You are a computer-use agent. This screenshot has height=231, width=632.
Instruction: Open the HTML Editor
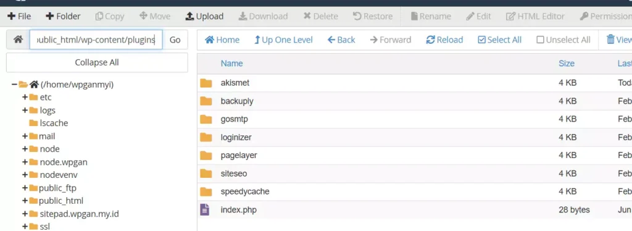coord(535,16)
